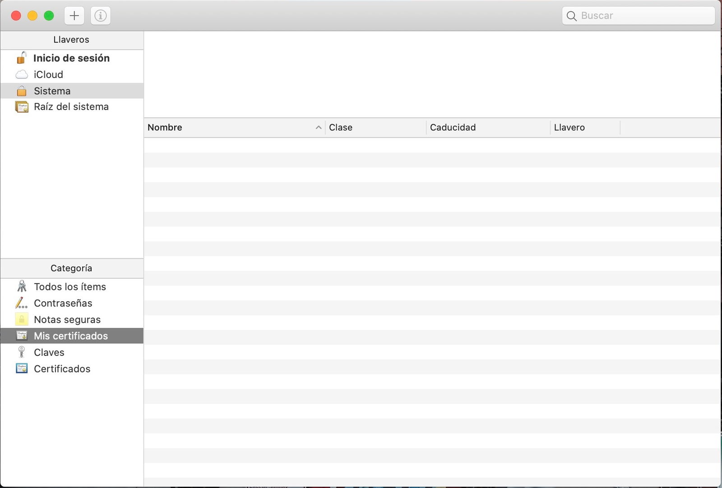Click the certificate icon of Mis certificados
The width and height of the screenshot is (722, 488).
(x=22, y=336)
